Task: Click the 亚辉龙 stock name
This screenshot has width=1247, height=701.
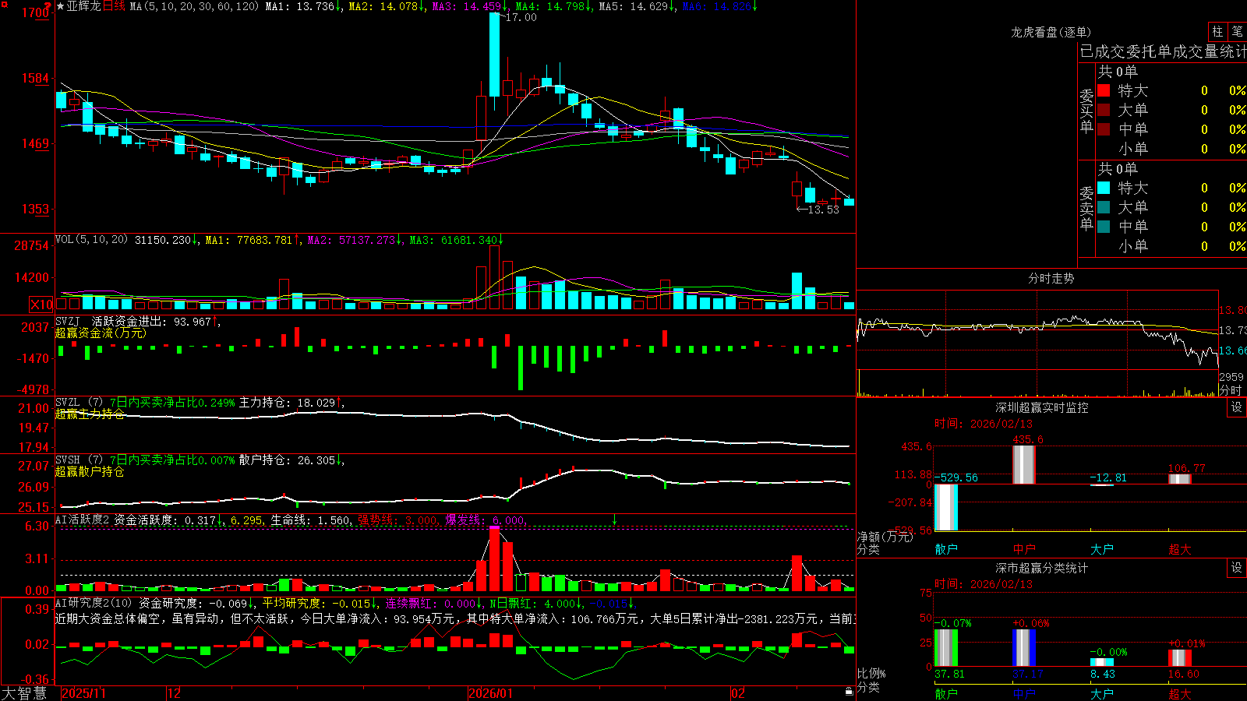Action: pyautogui.click(x=84, y=6)
